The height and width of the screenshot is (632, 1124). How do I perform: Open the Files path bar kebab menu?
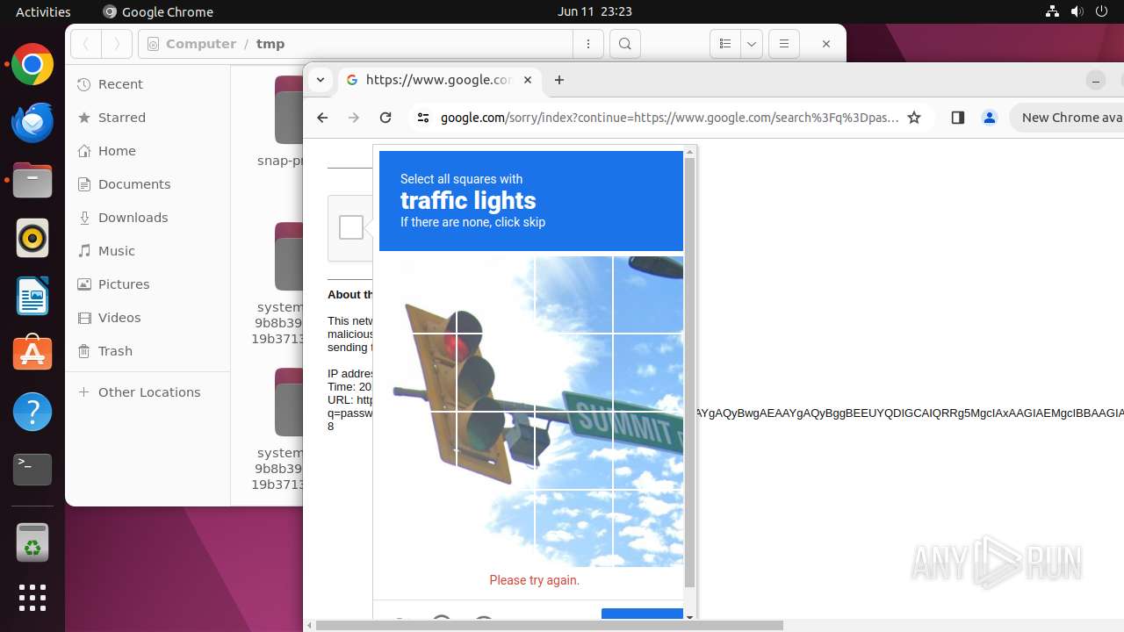click(588, 44)
